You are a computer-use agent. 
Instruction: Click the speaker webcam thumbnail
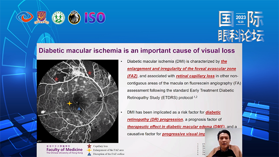(224, 143)
